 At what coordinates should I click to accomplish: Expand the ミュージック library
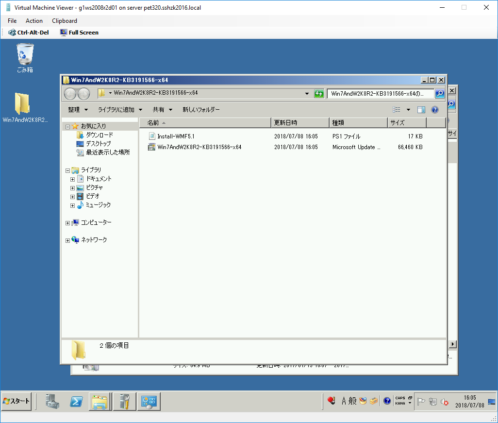[73, 205]
